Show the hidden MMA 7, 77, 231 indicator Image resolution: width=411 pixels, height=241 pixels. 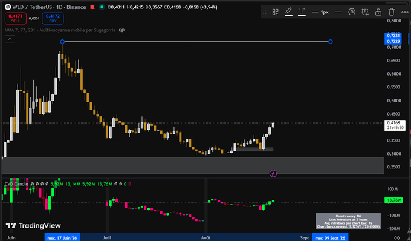121,30
